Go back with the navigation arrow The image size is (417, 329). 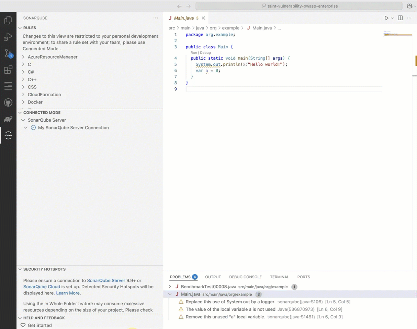[x=179, y=6]
